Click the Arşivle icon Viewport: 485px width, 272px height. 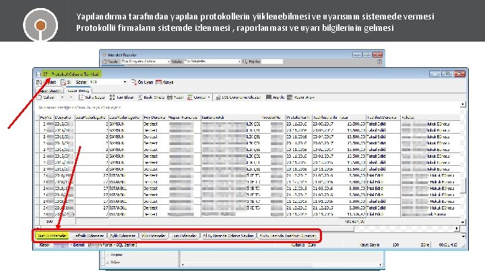coord(269,97)
